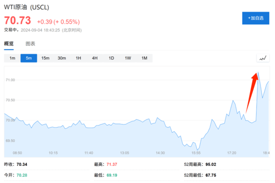Open the 概览 overview tab
The width and height of the screenshot is (275, 183).
coord(9,44)
